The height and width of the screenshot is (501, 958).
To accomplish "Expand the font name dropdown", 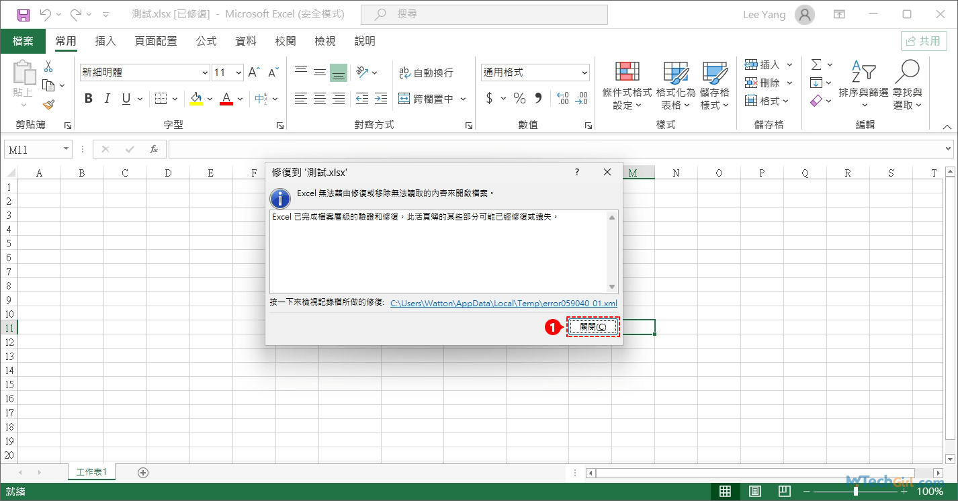I will click(x=205, y=73).
